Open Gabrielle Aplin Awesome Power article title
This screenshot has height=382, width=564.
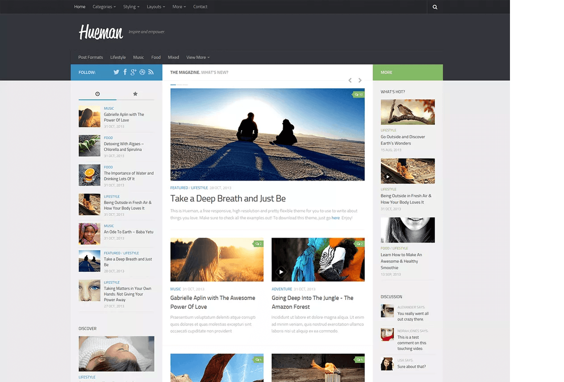(213, 302)
